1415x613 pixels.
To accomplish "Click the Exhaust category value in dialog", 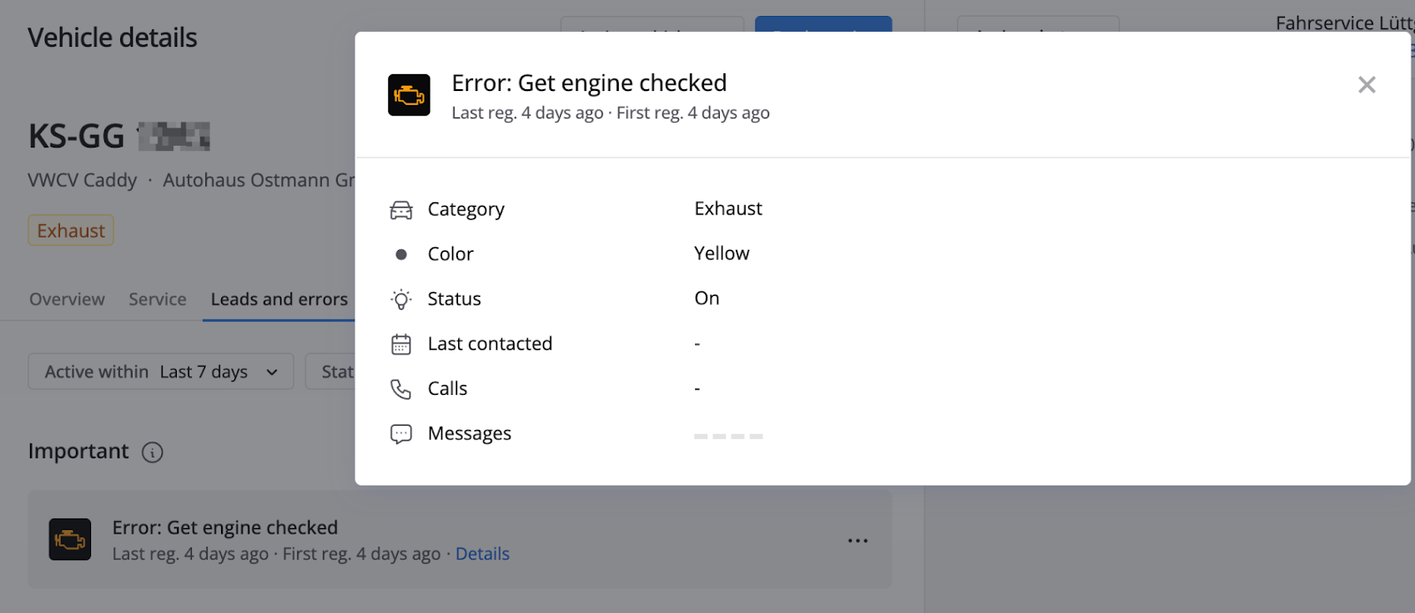I will point(728,208).
